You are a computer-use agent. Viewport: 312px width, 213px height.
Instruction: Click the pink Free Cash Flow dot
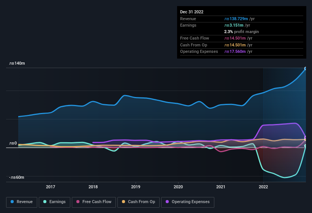[78, 202]
